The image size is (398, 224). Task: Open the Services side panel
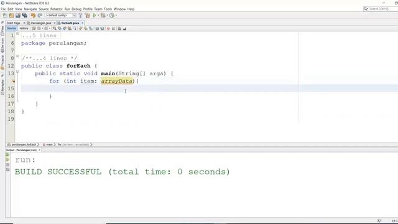[2, 45]
